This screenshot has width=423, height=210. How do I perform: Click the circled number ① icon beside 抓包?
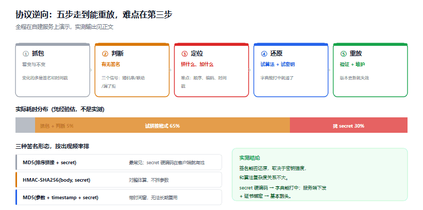click(26, 54)
